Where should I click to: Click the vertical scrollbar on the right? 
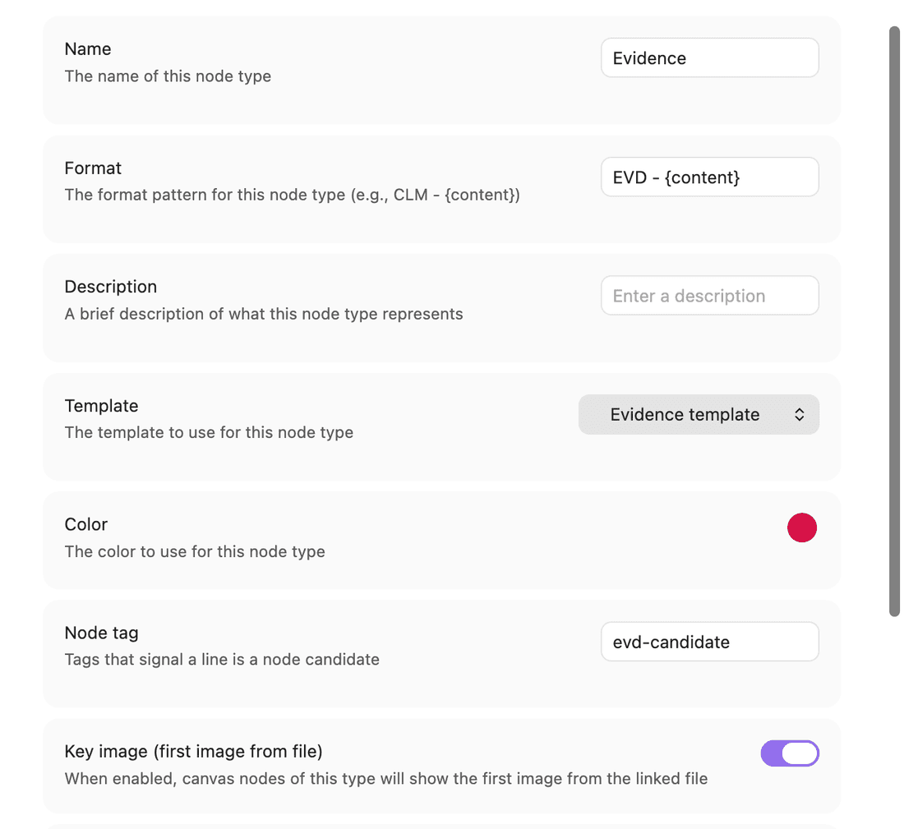tap(894, 321)
